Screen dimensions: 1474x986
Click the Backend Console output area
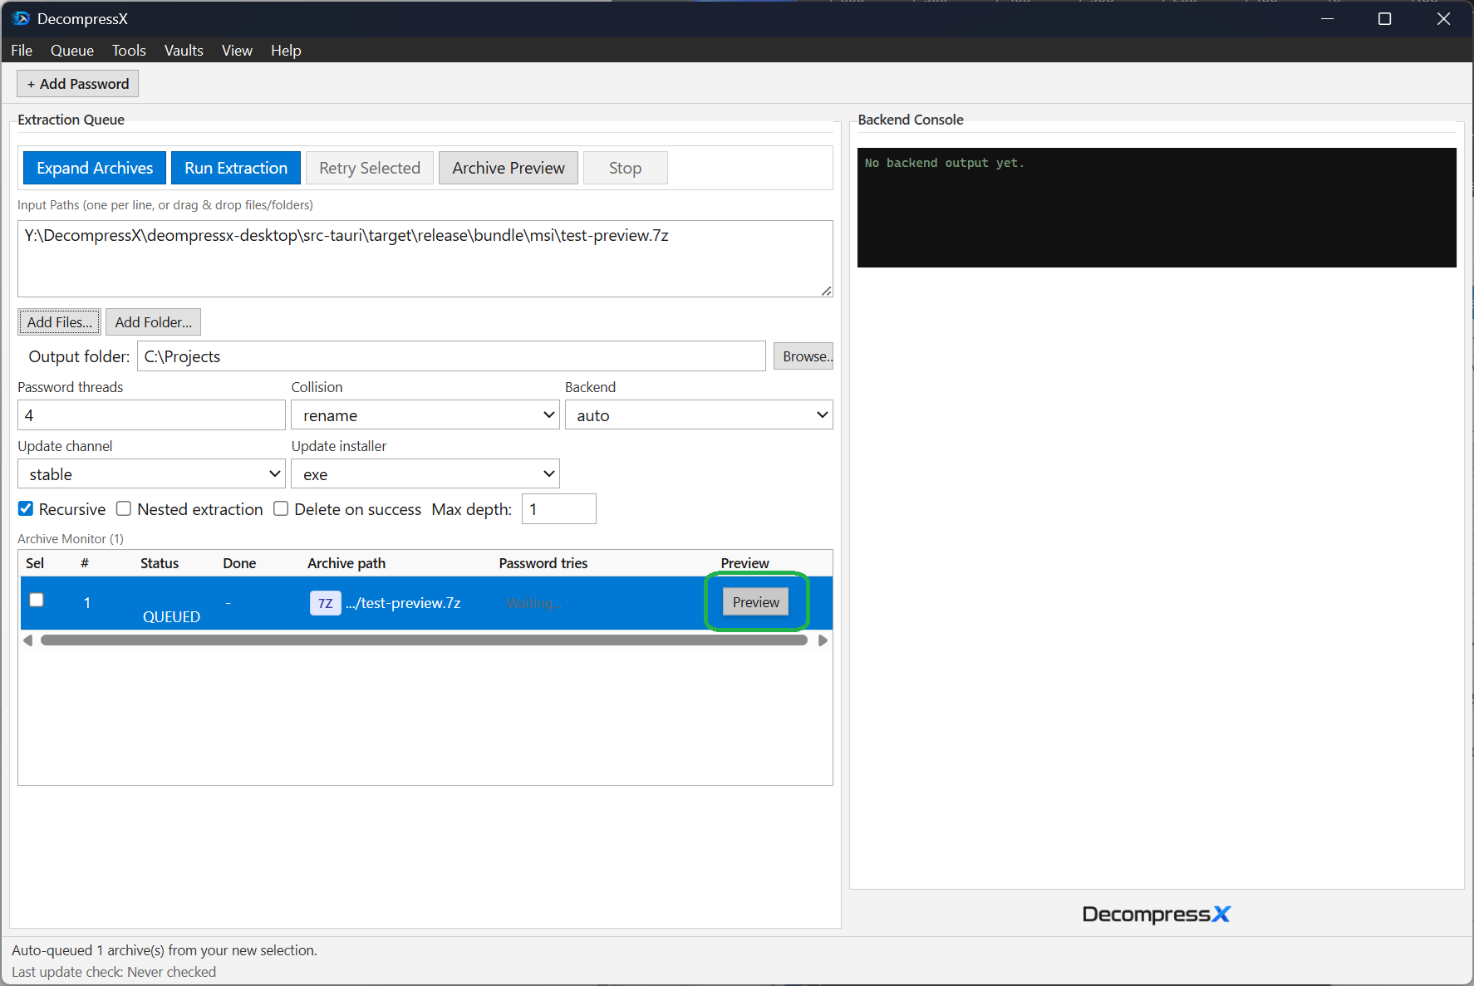coord(1157,208)
